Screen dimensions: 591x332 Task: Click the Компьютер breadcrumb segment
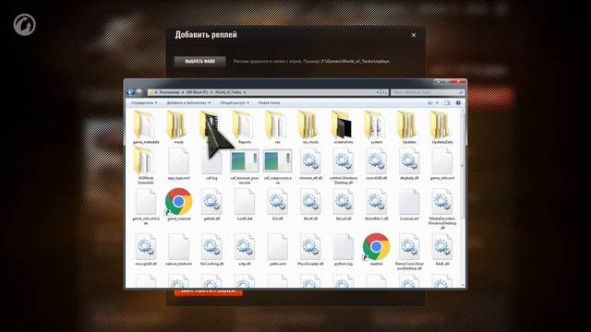(x=169, y=92)
